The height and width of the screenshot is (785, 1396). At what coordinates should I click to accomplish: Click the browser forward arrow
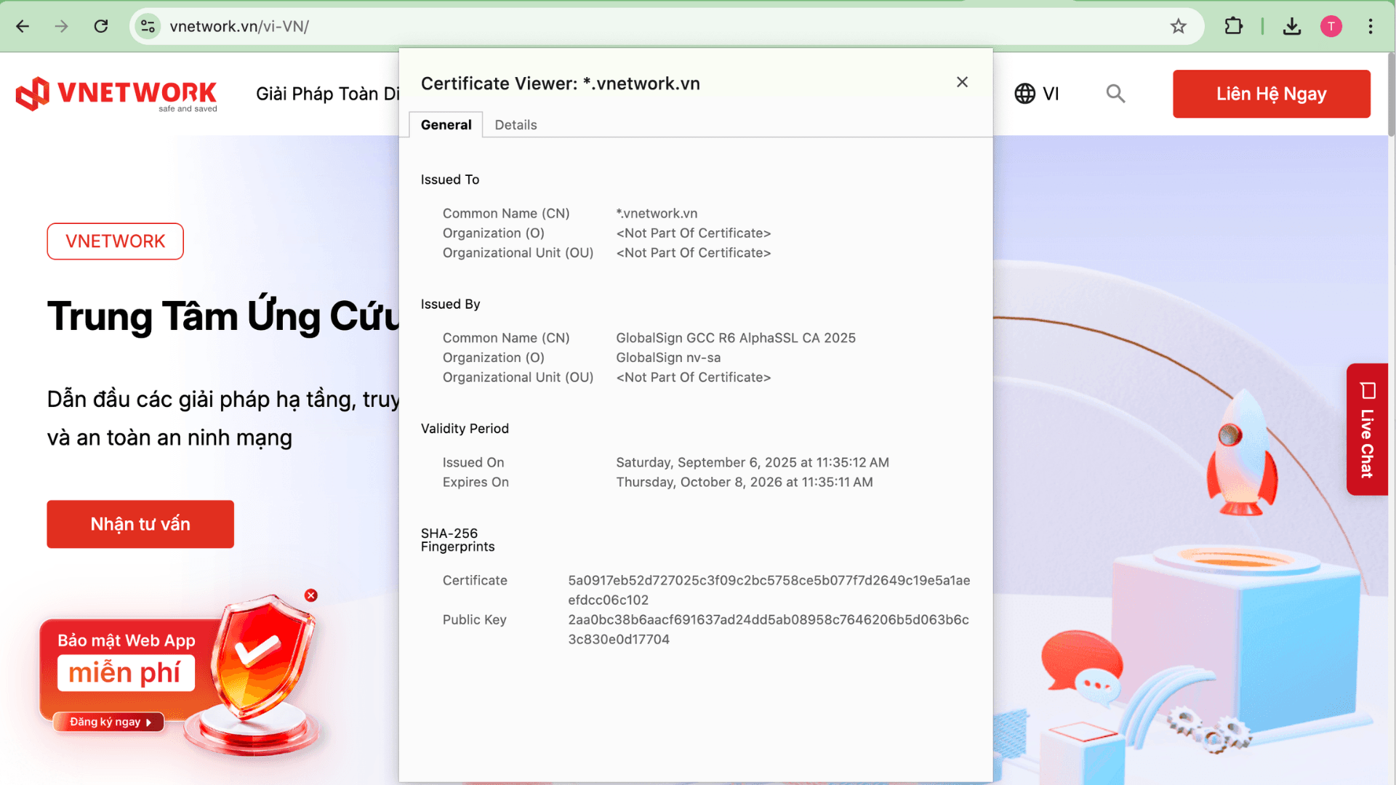pos(62,27)
